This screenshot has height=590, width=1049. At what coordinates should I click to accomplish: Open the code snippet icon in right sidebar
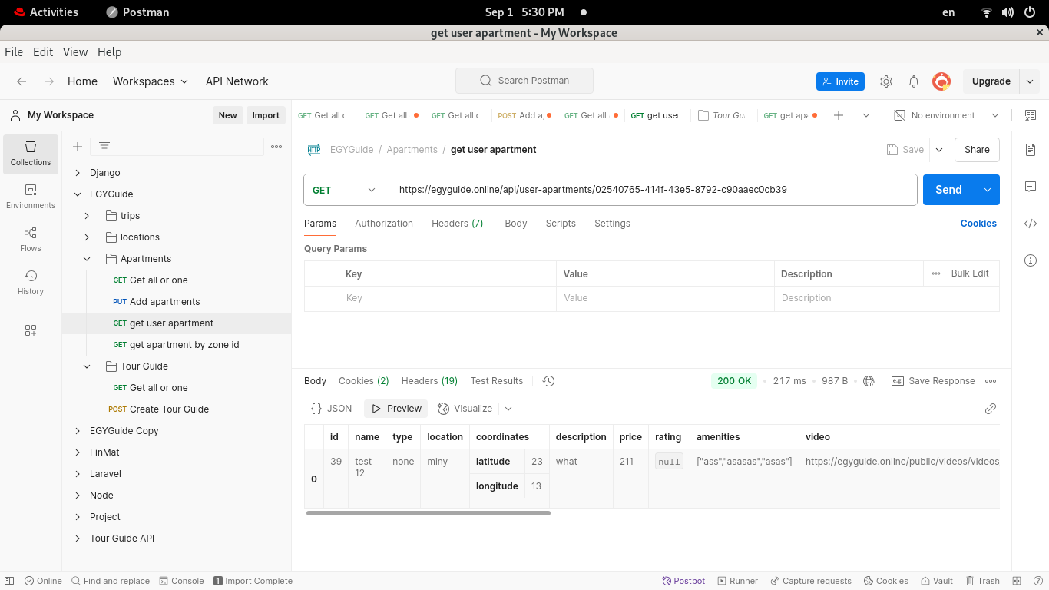[1031, 224]
